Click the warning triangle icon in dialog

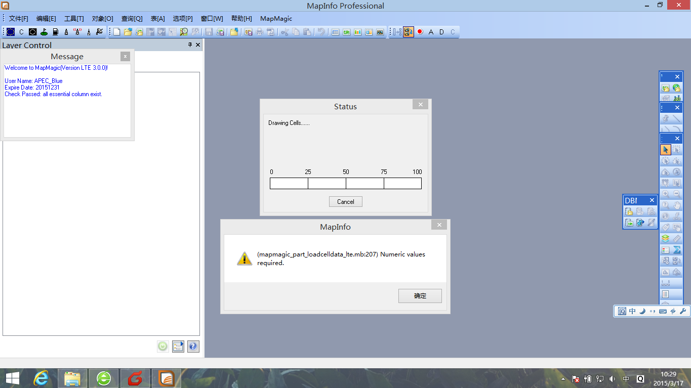[x=244, y=258]
